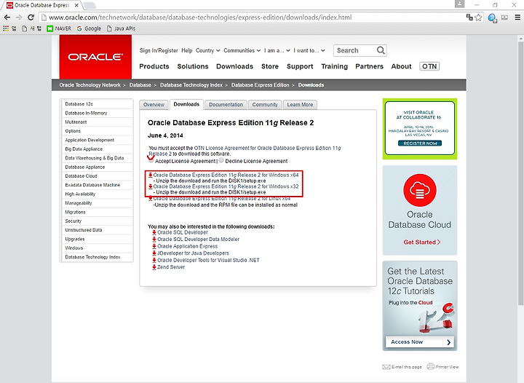524x383 pixels.
Task: Open Security sidebar item
Action: (x=96, y=221)
